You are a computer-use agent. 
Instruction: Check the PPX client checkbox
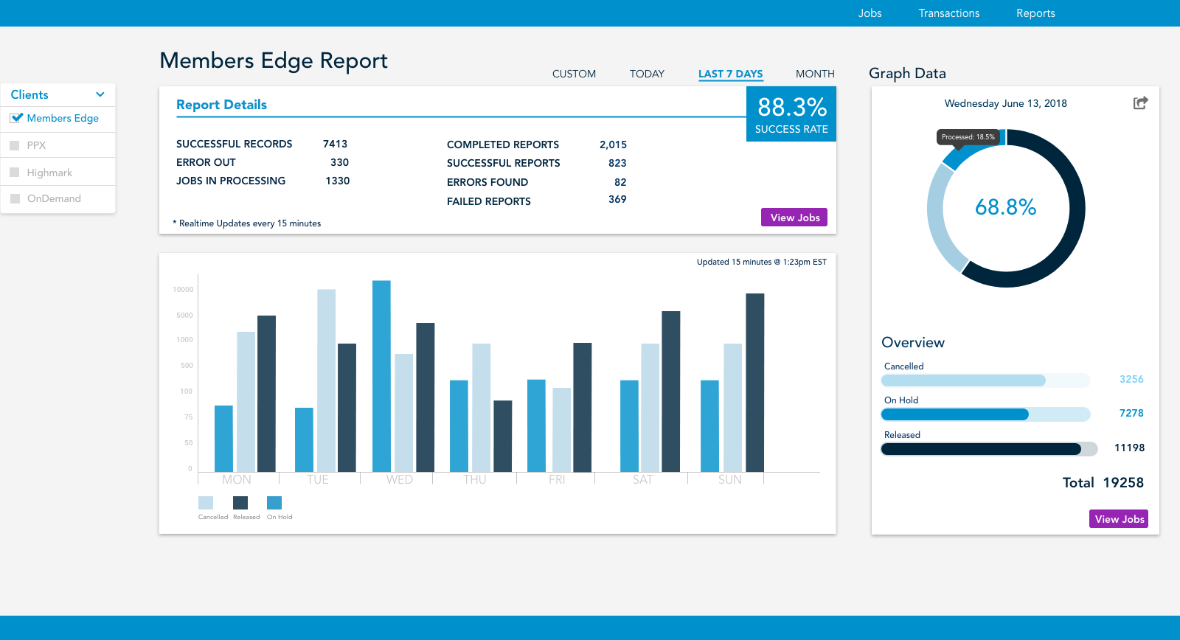[x=15, y=146]
